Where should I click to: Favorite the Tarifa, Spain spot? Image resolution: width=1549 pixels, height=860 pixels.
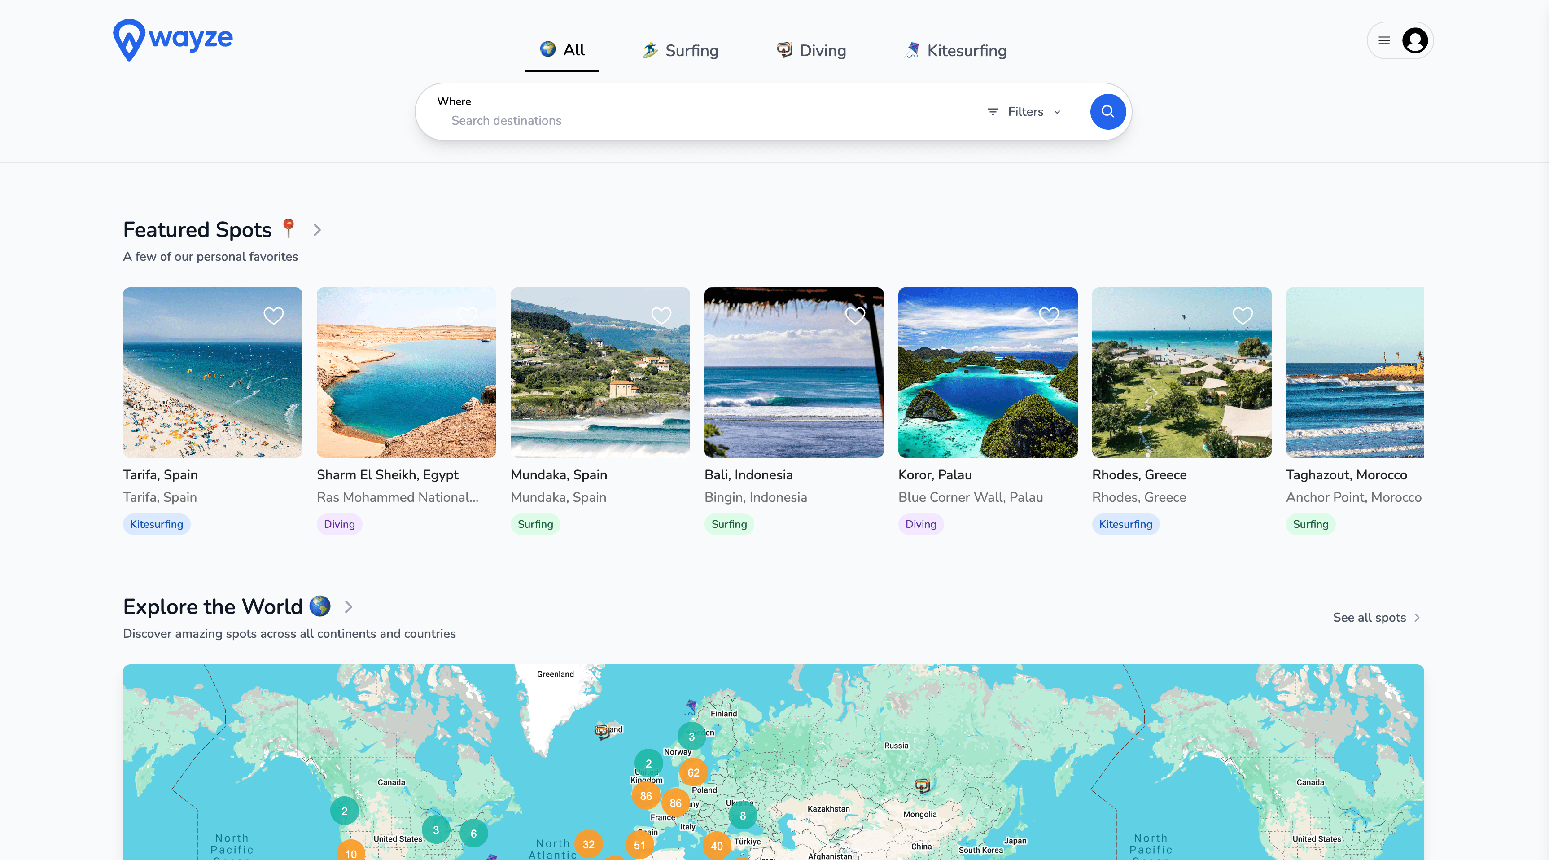pos(274,315)
